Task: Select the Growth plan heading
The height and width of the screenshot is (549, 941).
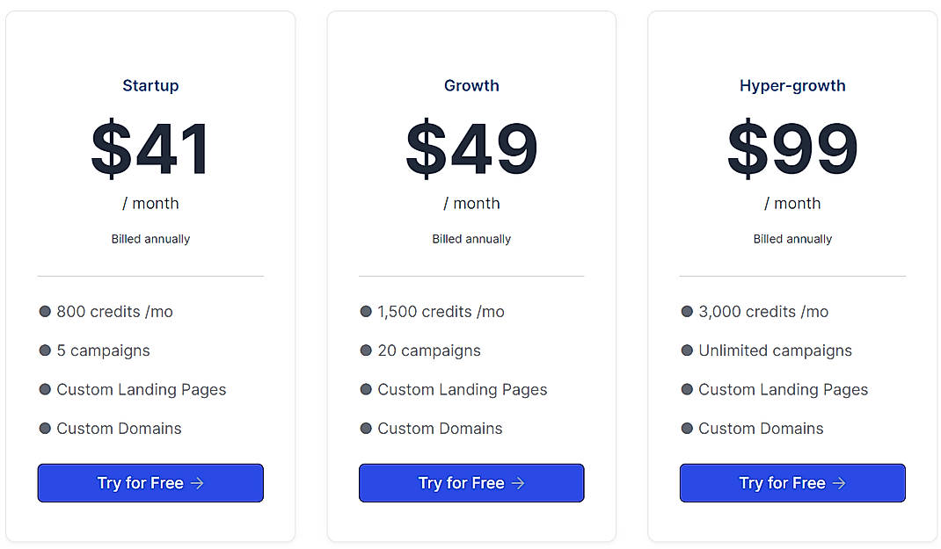Action: [x=471, y=85]
